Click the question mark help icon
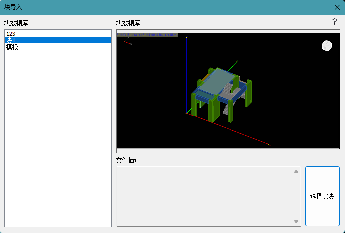 coord(335,22)
